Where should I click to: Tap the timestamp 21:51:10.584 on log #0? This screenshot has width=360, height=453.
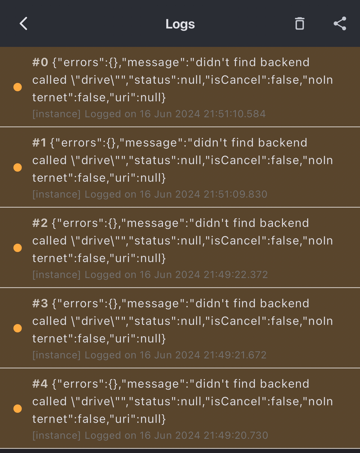pyautogui.click(x=234, y=114)
